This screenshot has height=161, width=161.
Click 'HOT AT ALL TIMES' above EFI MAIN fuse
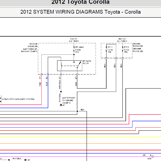(x=74, y=40)
